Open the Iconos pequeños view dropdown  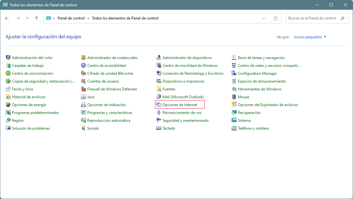[x=309, y=37]
